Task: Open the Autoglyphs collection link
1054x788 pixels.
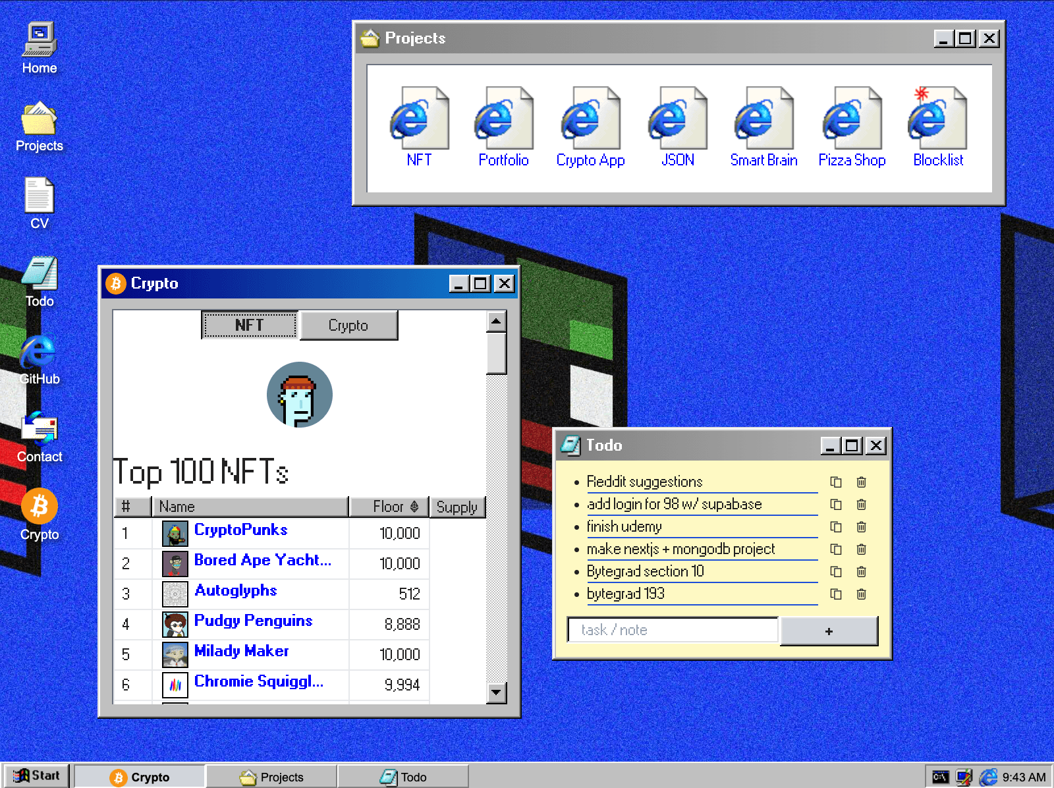Action: tap(236, 590)
